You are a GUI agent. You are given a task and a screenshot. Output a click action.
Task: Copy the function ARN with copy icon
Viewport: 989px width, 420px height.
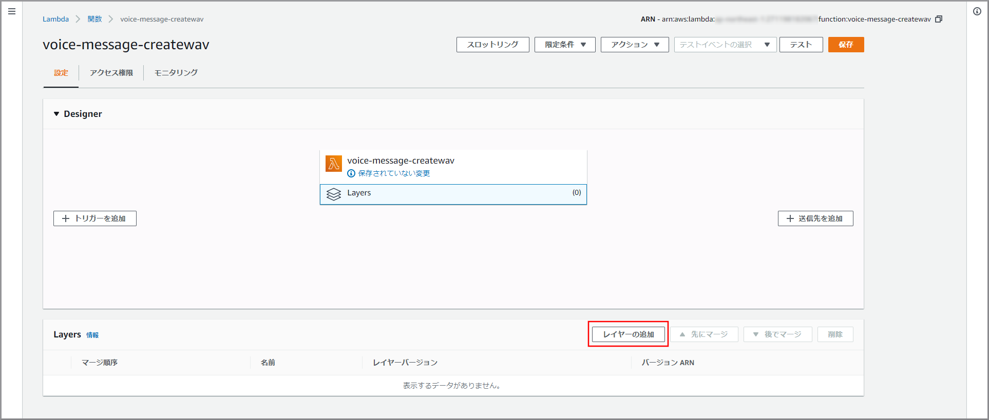939,19
